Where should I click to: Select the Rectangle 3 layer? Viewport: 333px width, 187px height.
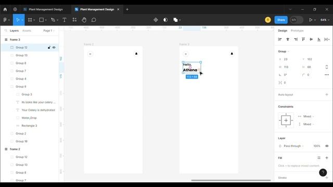30,126
